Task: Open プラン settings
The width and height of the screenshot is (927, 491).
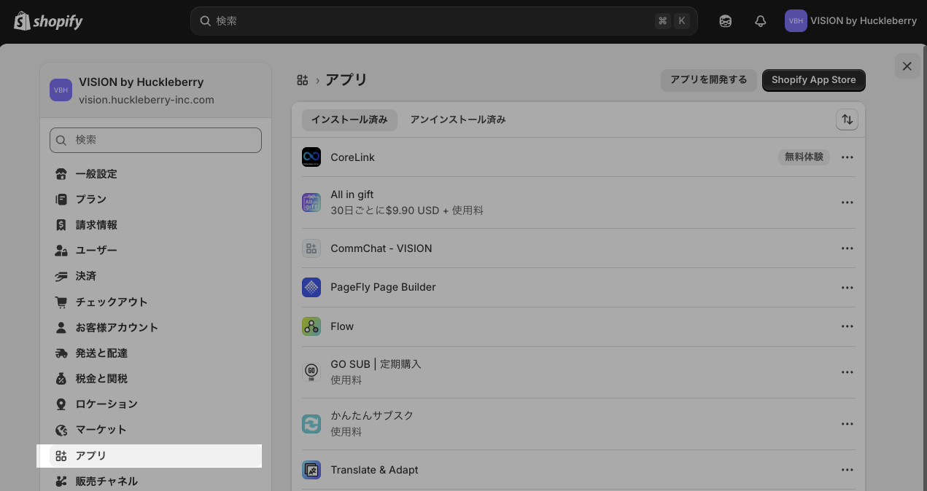Action: click(155, 200)
